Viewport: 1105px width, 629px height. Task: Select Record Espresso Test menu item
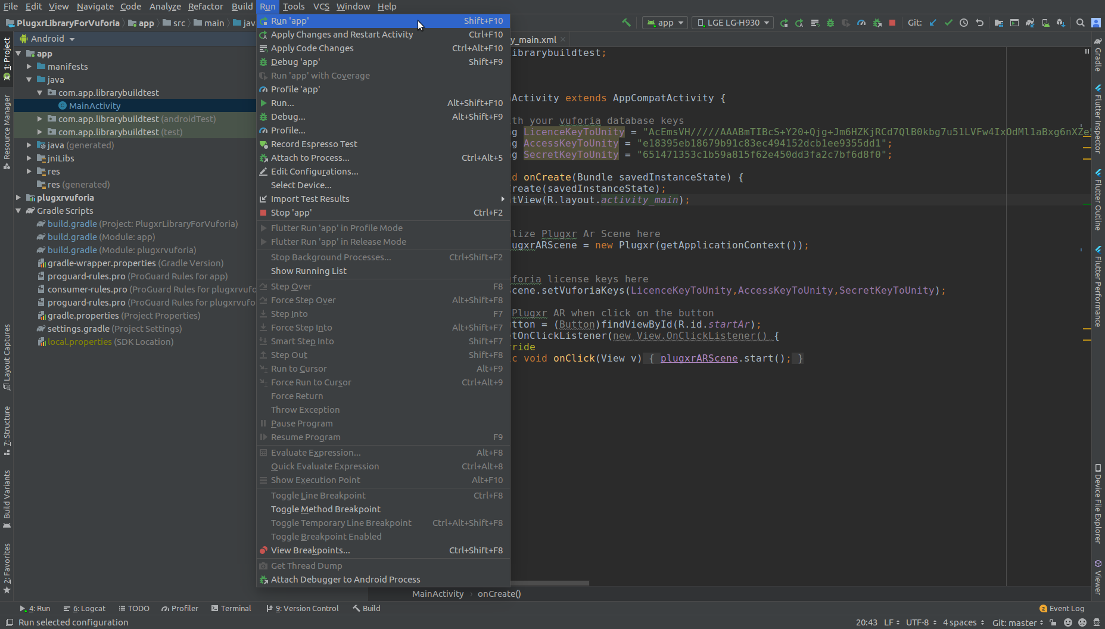tap(383, 144)
